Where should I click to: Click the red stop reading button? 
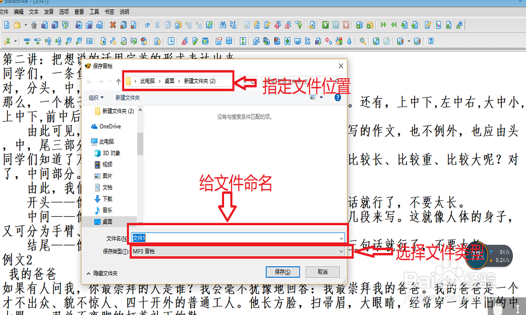[346, 25]
